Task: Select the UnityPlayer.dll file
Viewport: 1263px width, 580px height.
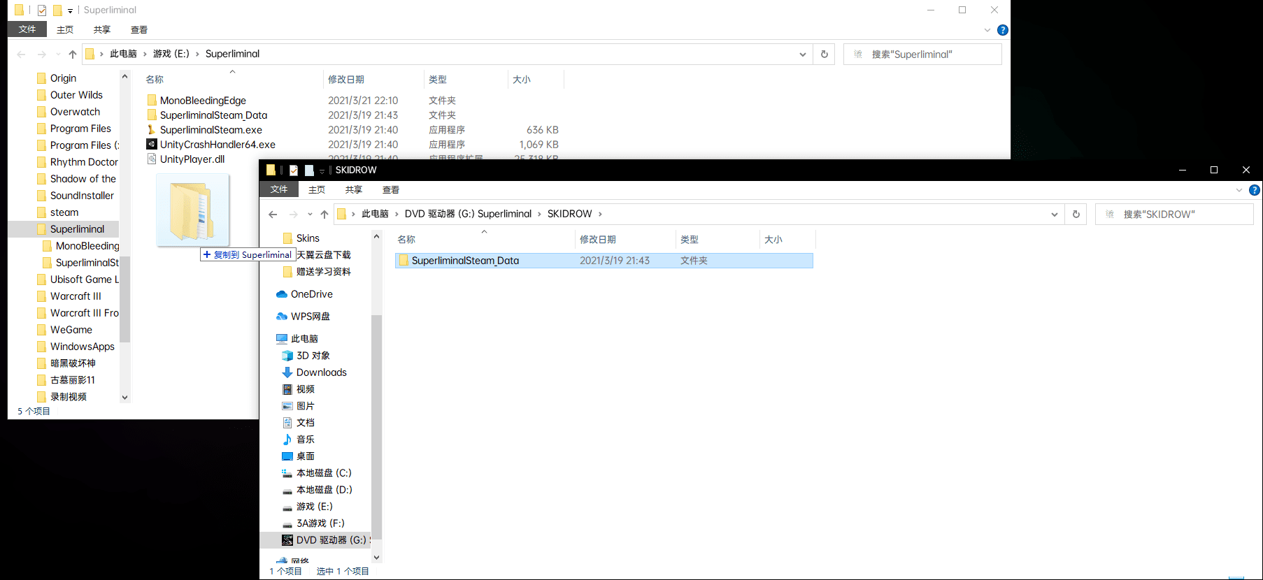Action: click(x=192, y=159)
